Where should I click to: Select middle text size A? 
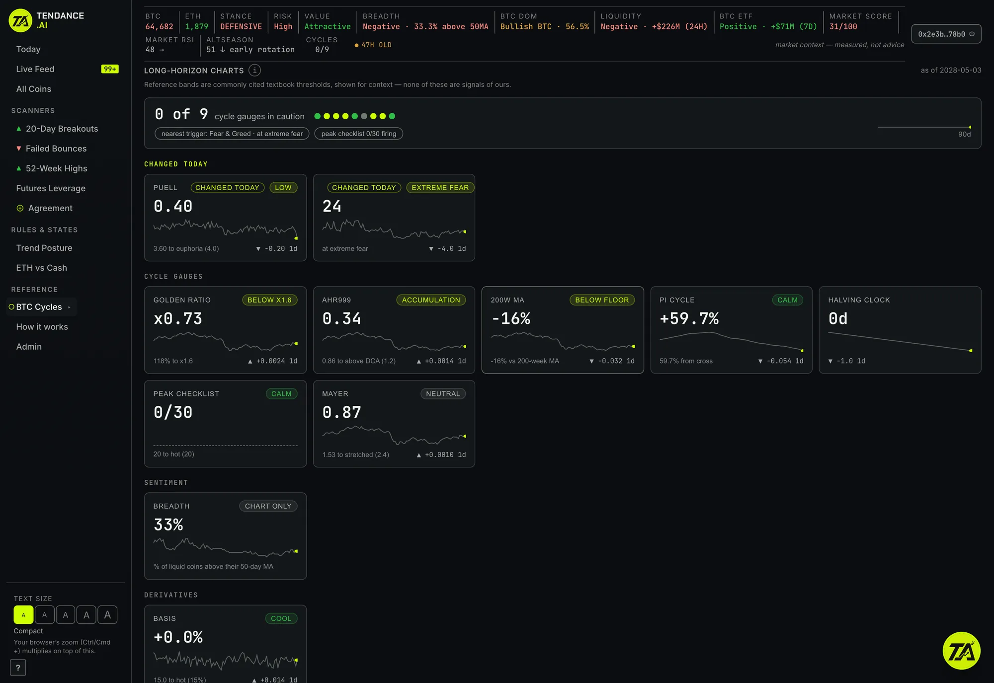tap(66, 615)
